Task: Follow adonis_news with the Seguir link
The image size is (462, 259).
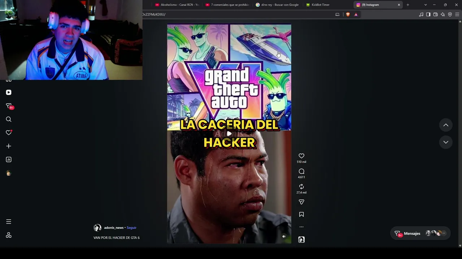Action: [131, 228]
